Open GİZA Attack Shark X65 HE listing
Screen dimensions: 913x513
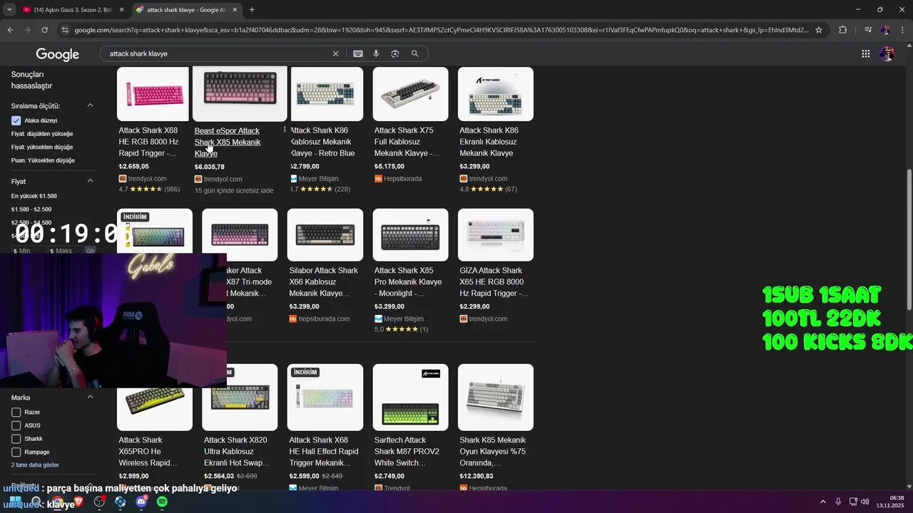pyautogui.click(x=494, y=281)
